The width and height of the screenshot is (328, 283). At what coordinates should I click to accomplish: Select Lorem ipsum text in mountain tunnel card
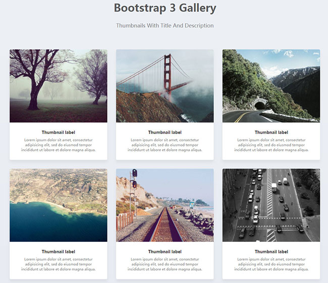pyautogui.click(x=271, y=145)
